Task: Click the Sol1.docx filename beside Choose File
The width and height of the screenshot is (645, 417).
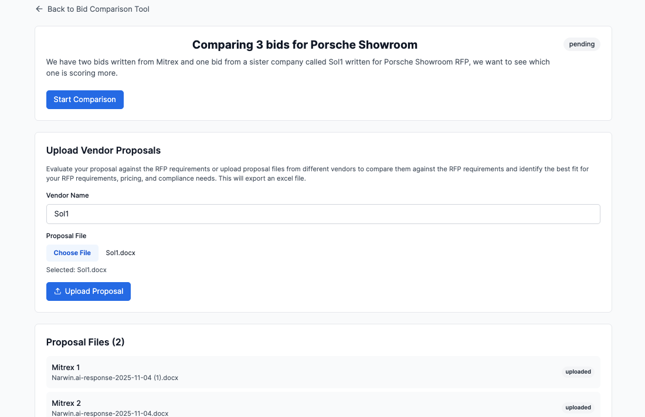Action: click(121, 253)
